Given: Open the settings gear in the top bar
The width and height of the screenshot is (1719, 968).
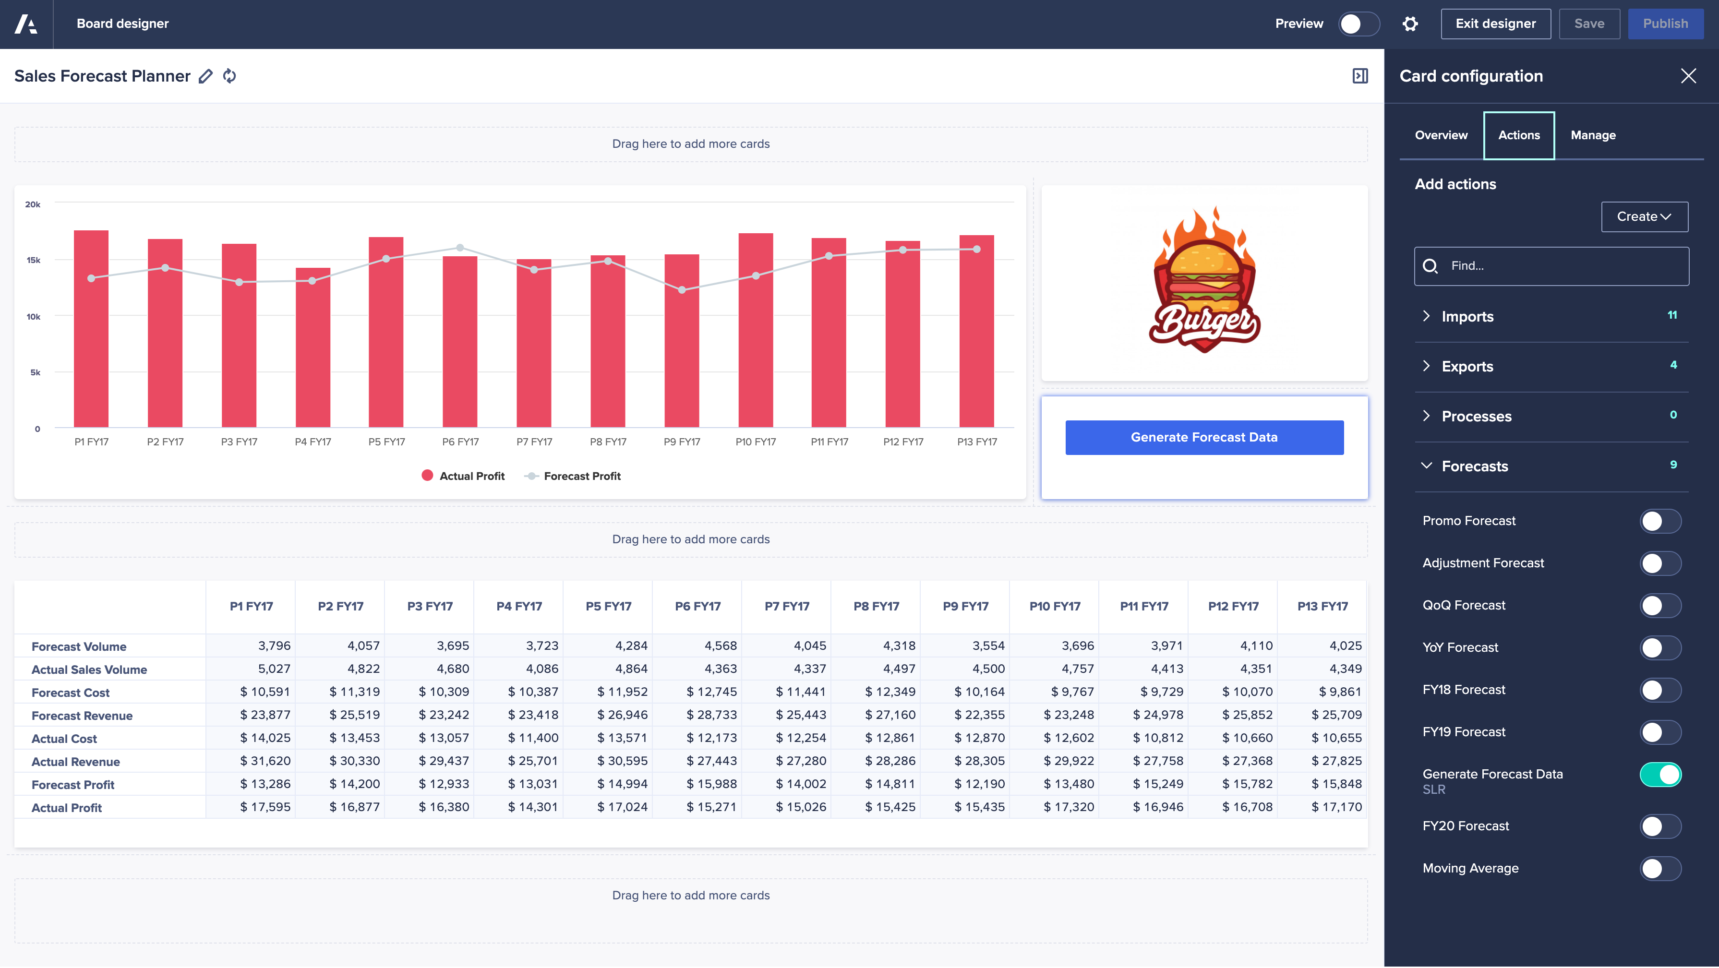Looking at the screenshot, I should [x=1411, y=24].
